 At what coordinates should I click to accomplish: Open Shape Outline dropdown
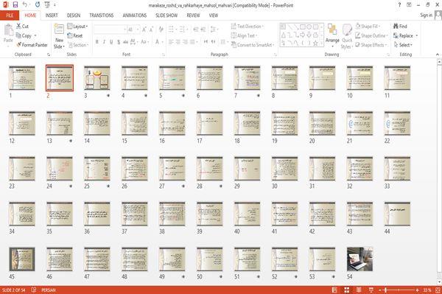coord(371,35)
